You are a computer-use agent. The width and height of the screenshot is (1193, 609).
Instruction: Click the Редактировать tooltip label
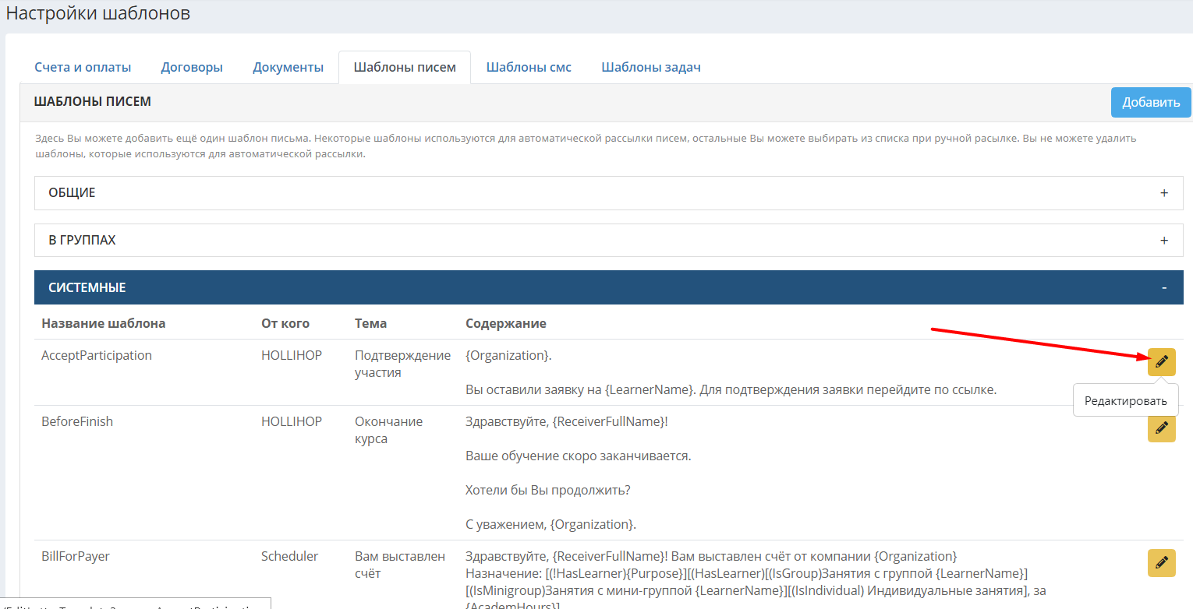coord(1125,400)
